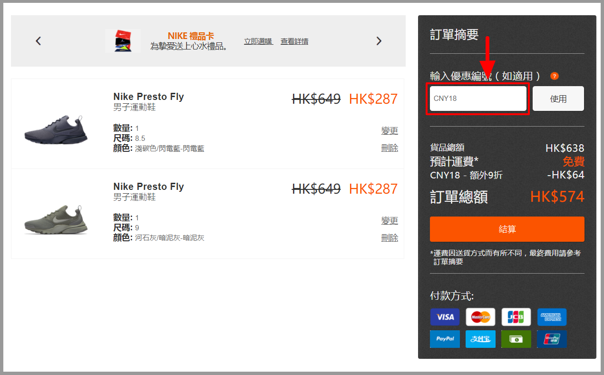This screenshot has width=604, height=375.
Task: Click the Alipay 支付宝 payment icon
Action: point(480,339)
